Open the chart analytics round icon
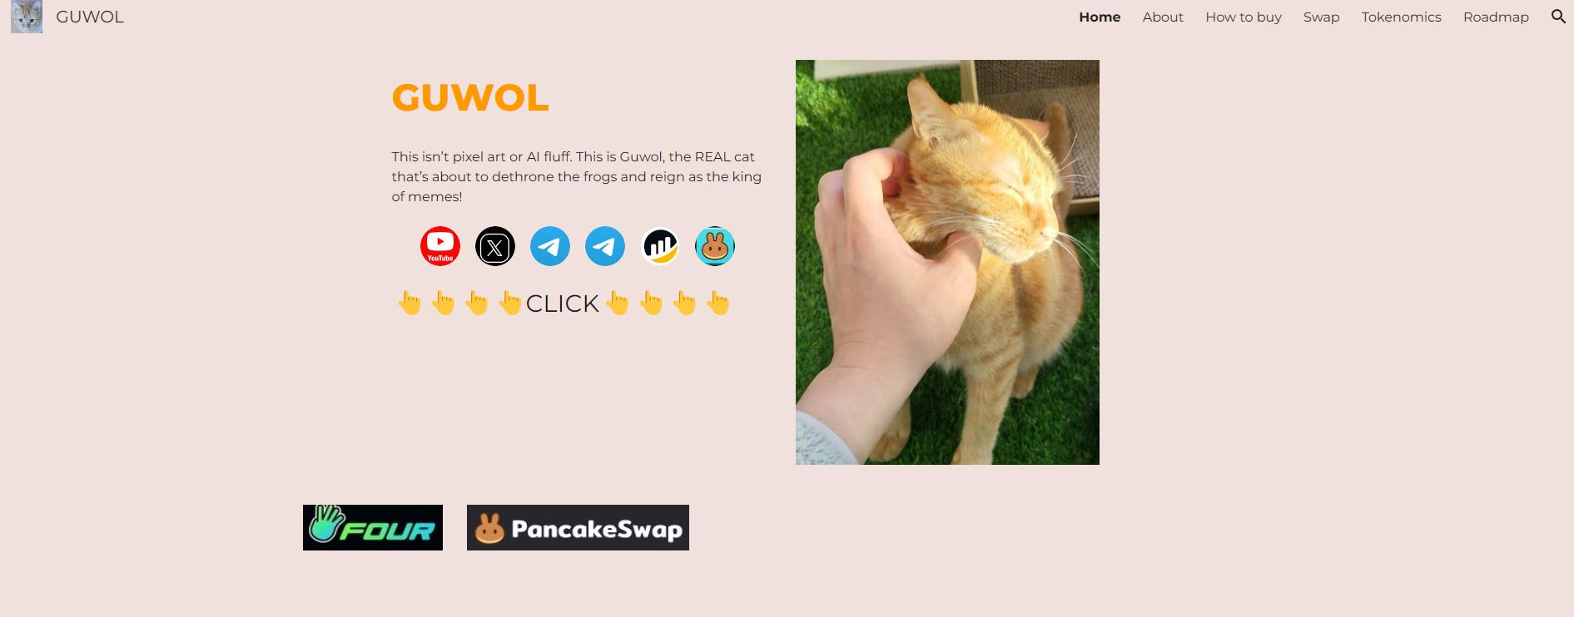Screen dimensions: 1574x617 tap(660, 246)
